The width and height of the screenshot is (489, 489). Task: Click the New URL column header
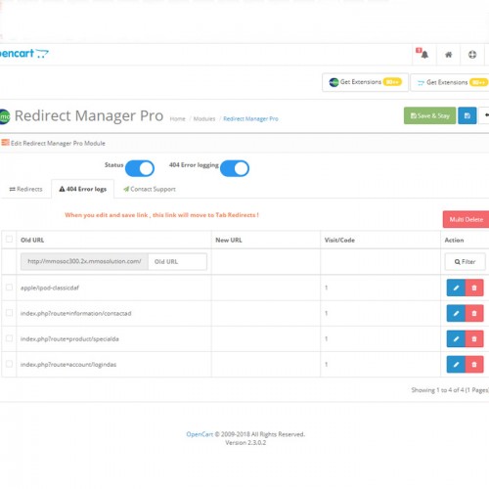tap(229, 240)
